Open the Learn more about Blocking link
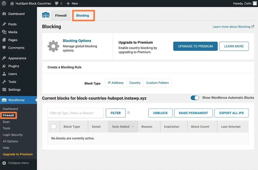Screen dimensions: 258x170 [x=233, y=27]
